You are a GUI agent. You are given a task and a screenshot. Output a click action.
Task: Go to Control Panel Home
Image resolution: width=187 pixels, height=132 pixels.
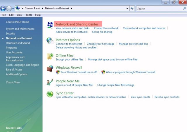point(18,22)
